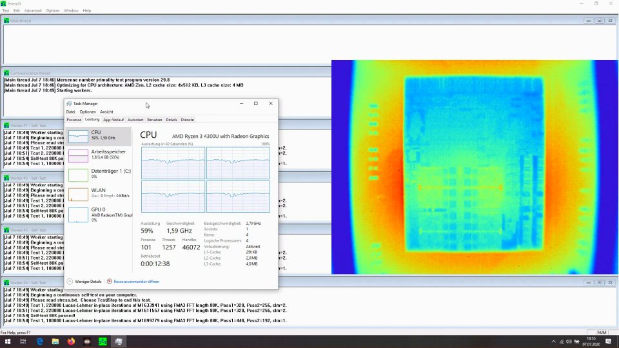Collapse view with Weniger Details
The width and height of the screenshot is (619, 348).
84,282
